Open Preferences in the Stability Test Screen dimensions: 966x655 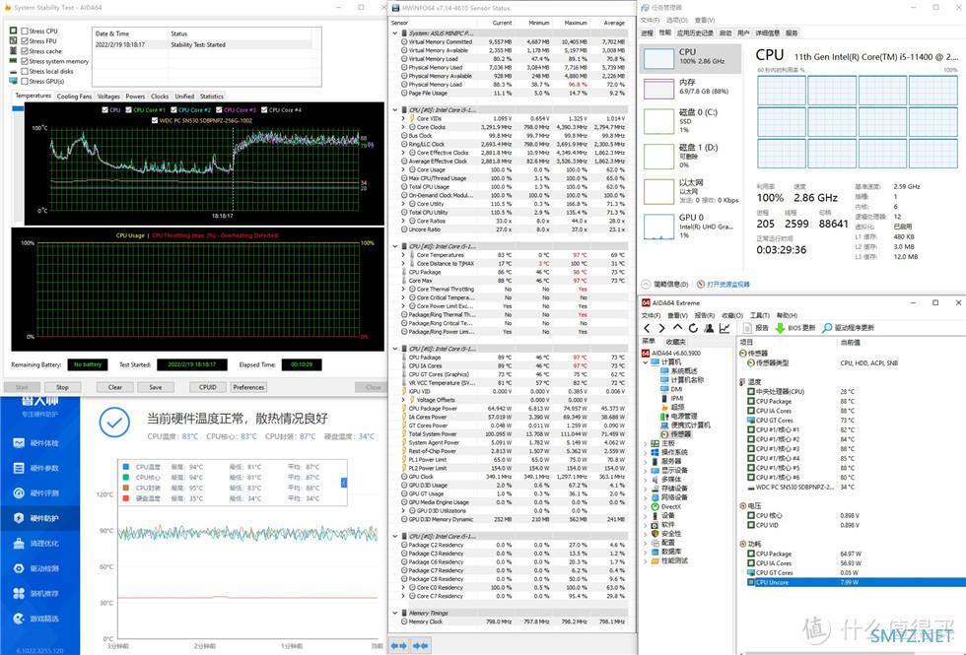pos(248,387)
